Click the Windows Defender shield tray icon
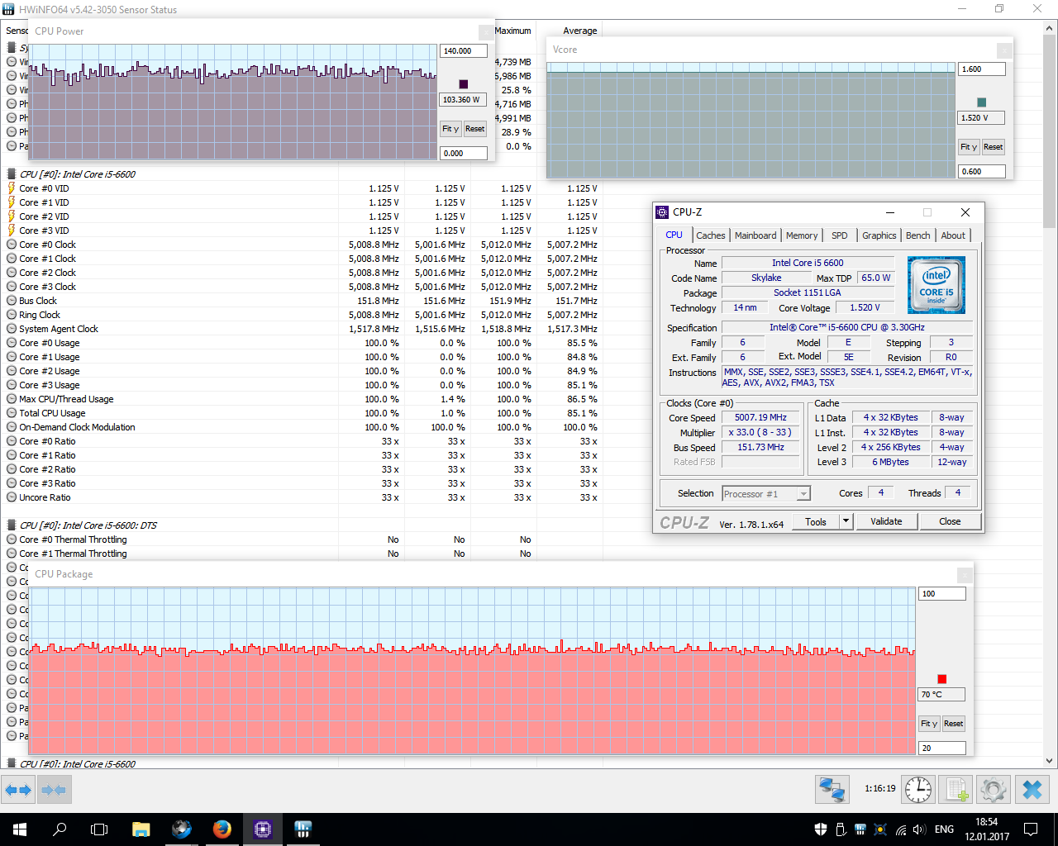This screenshot has width=1058, height=846. tap(821, 829)
